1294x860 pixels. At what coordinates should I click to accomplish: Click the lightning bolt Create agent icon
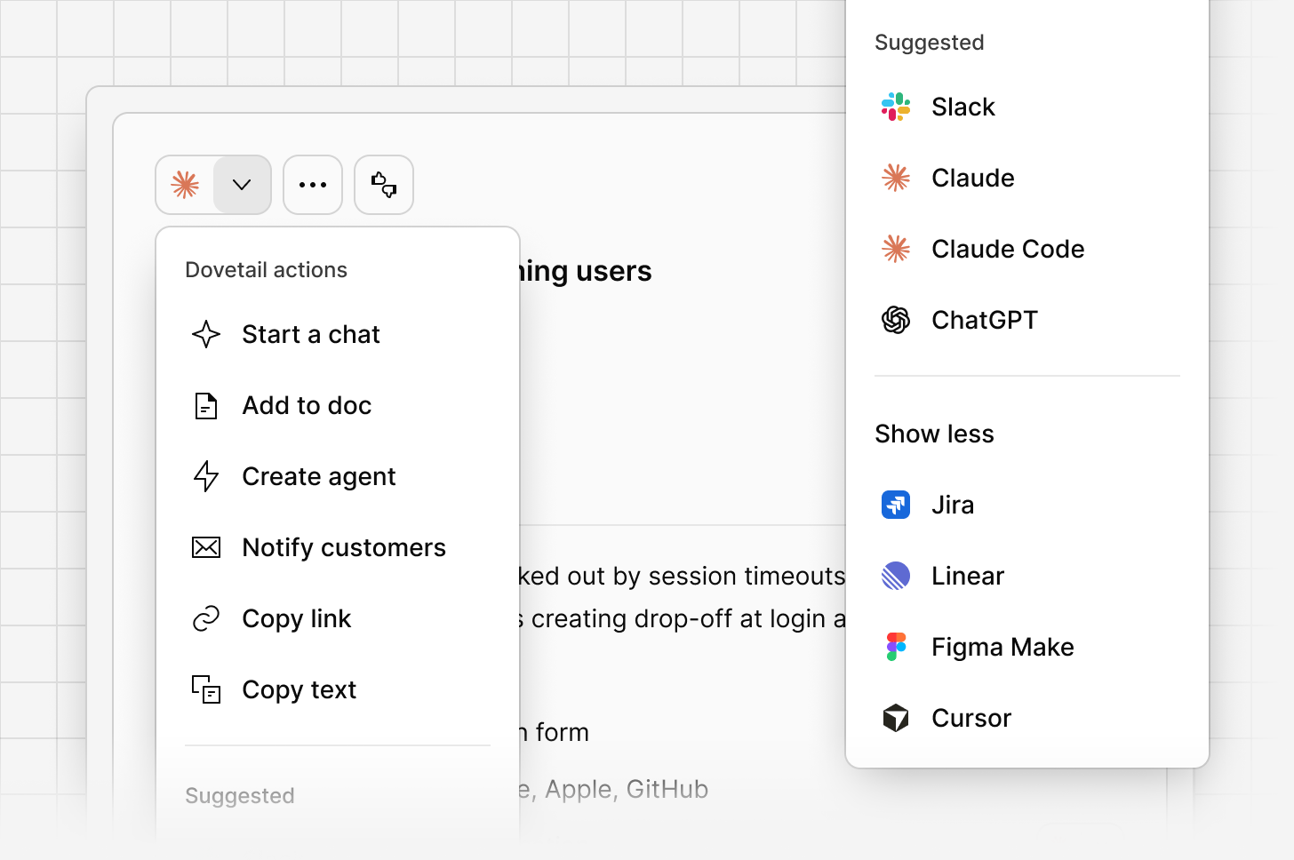[x=206, y=476]
